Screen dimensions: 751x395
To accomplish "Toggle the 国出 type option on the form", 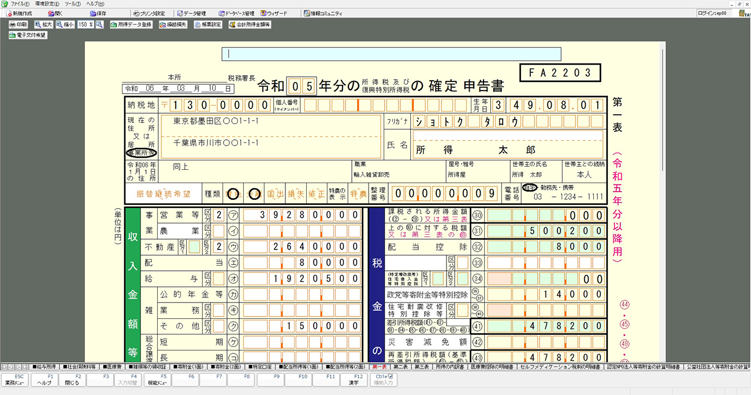I will point(275,194).
